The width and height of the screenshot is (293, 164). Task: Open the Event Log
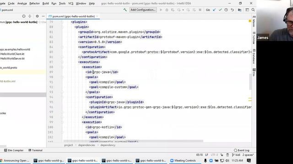[x=242, y=150]
